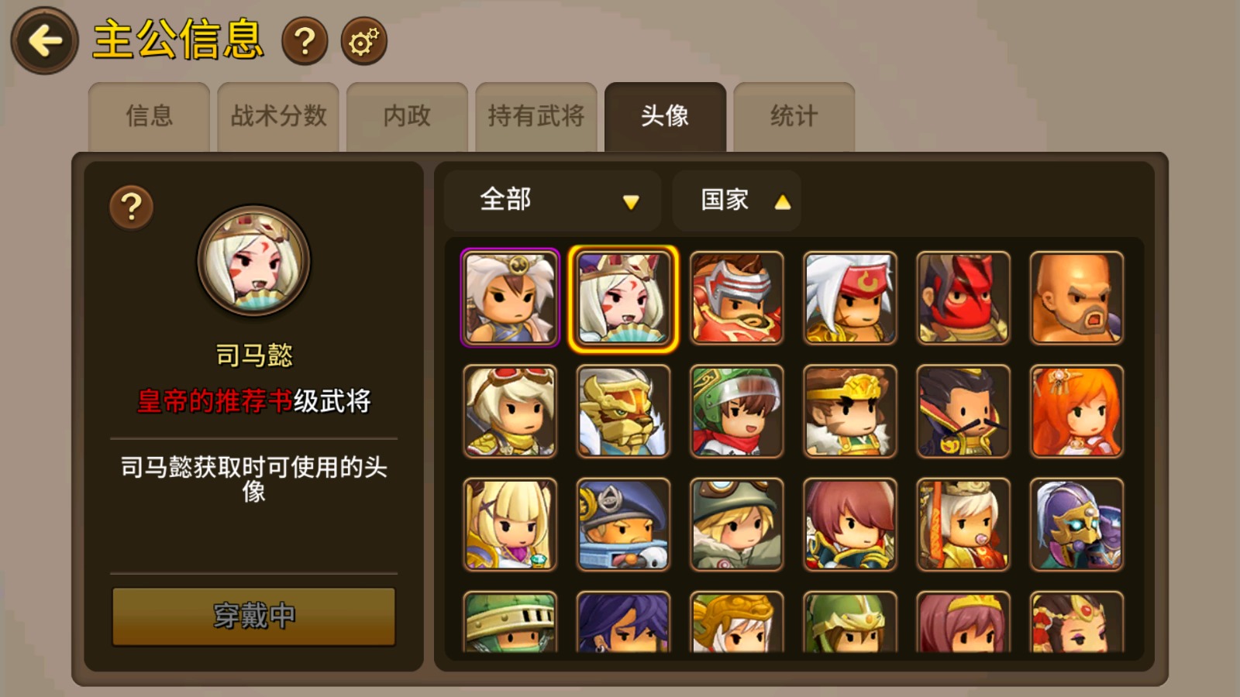Select the blonde girl with crown avatar
This screenshot has height=697, width=1240.
(x=510, y=524)
